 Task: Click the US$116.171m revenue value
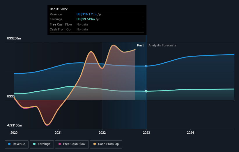coord(86,14)
